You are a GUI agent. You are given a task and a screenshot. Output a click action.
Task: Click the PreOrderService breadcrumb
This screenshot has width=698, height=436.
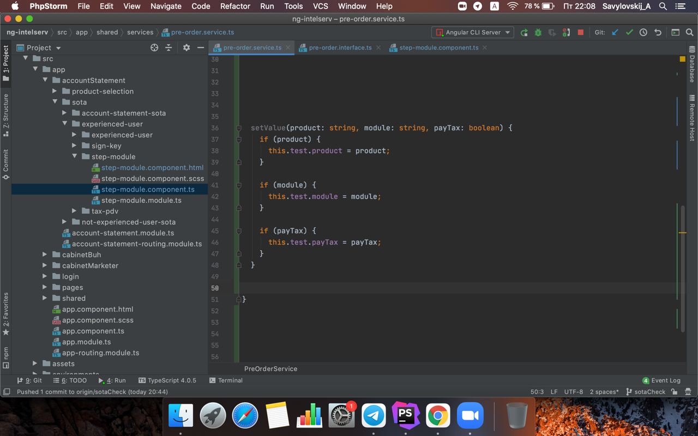(270, 369)
